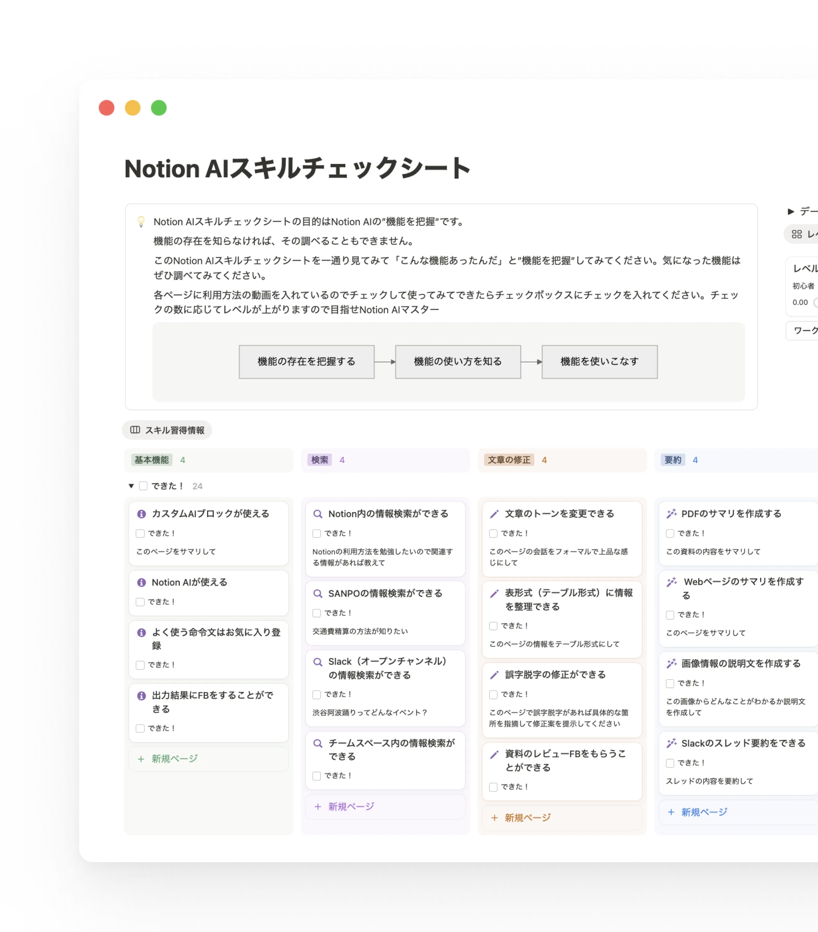The image size is (818, 932).
Task: Mark できた！ on SANPOの情報検索ができる
Action: tap(316, 613)
